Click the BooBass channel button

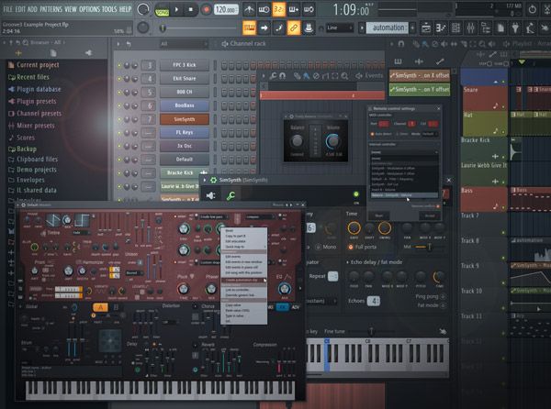coord(184,105)
